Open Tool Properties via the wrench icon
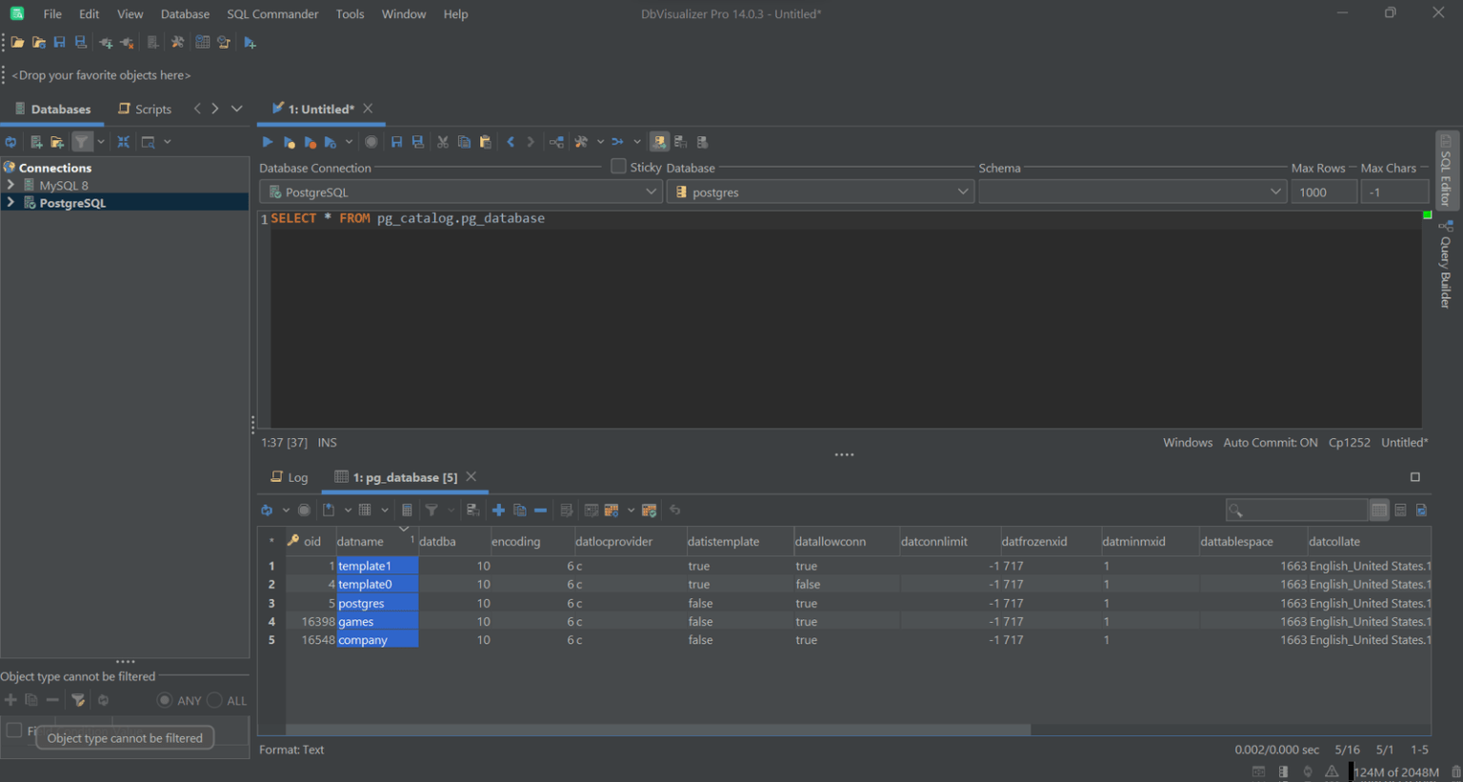This screenshot has height=782, width=1463. tap(177, 42)
